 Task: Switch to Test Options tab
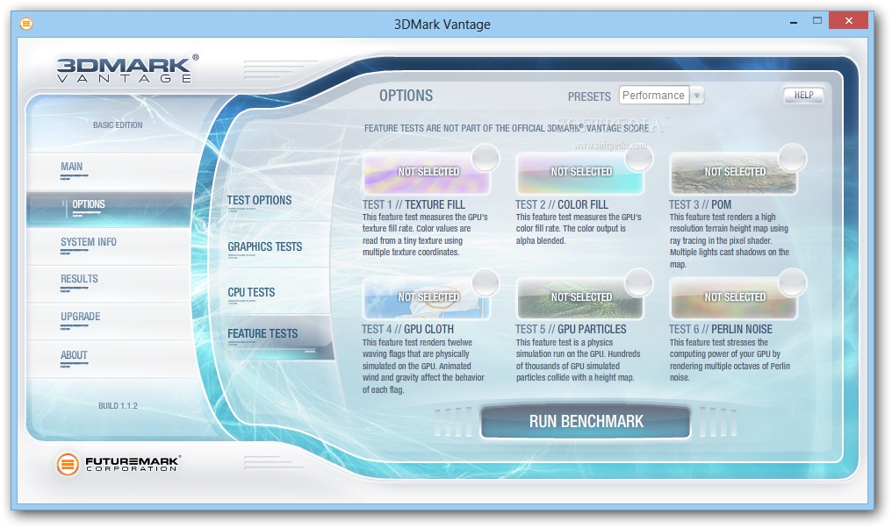259,200
